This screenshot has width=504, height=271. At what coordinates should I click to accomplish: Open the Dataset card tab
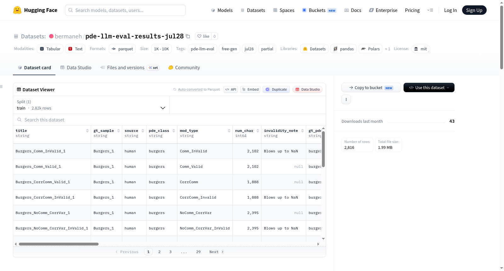point(34,67)
